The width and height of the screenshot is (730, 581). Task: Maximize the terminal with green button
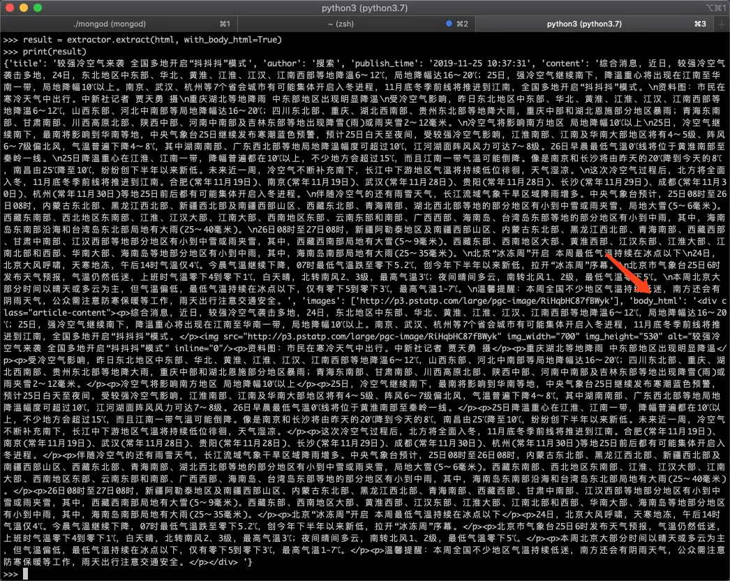click(38, 8)
